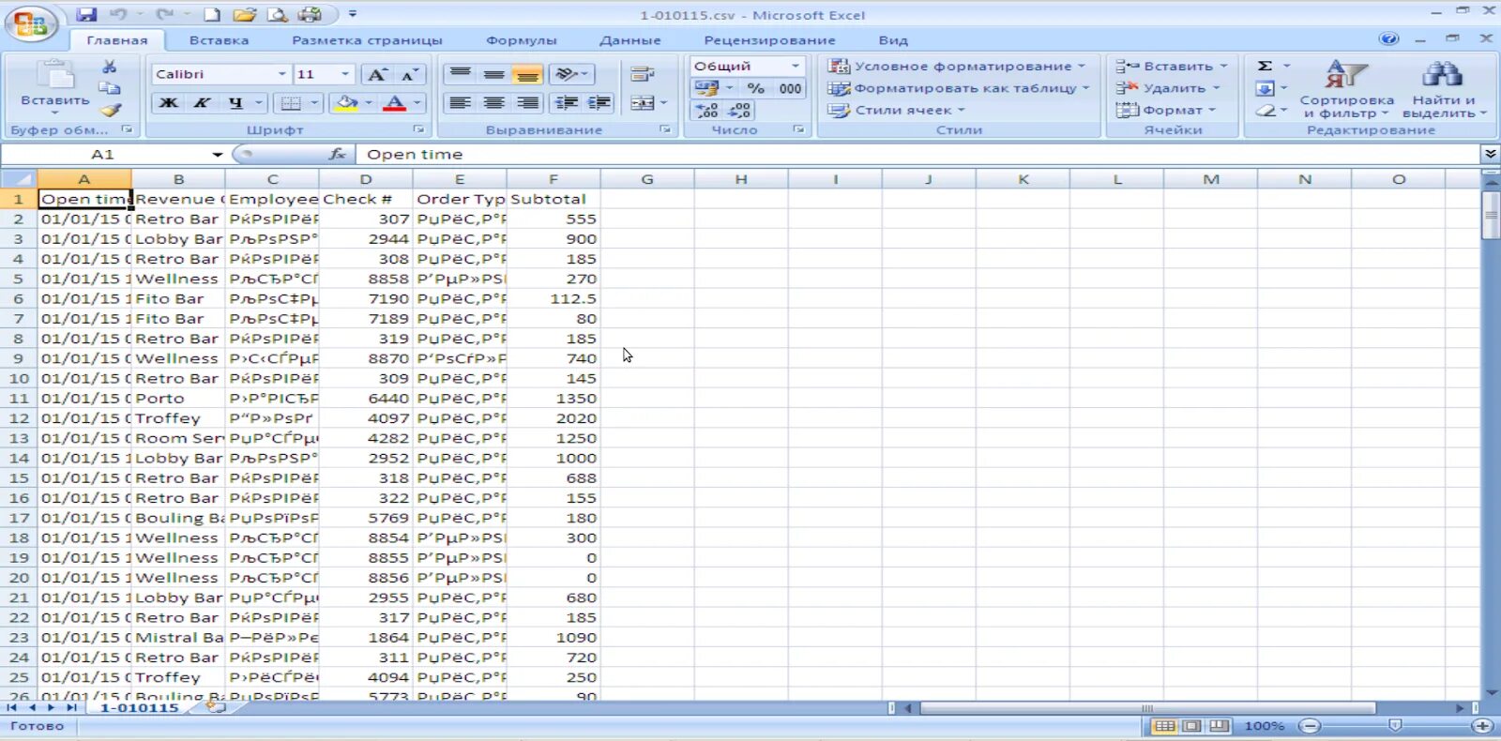The image size is (1501, 741).
Task: Click the Office button logo
Action: (30, 24)
